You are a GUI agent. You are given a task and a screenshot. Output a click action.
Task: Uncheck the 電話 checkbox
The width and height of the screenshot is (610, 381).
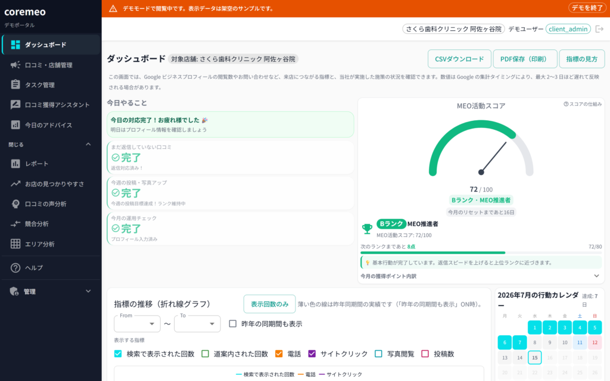[x=279, y=354]
